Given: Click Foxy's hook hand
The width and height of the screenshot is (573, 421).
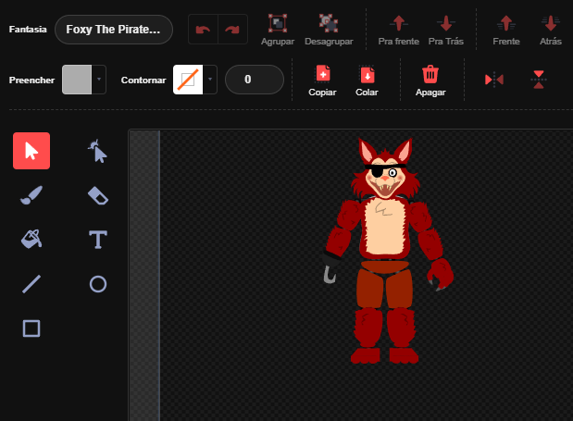Looking at the screenshot, I should point(330,274).
